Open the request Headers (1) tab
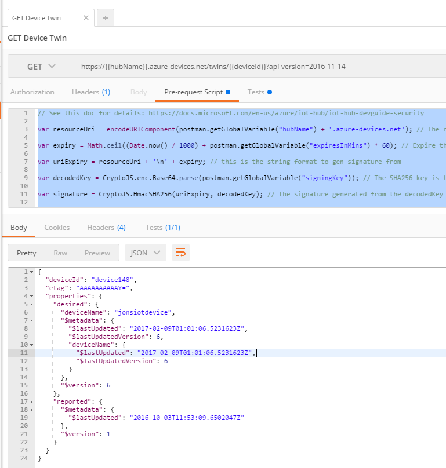The width and height of the screenshot is (446, 468). point(91,92)
